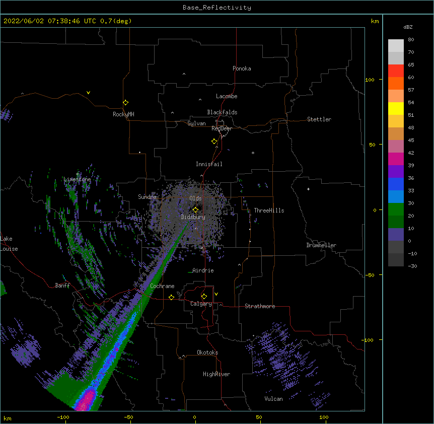Select the 65 dBZ red legend swatch
The height and width of the screenshot is (424, 434).
click(396, 71)
